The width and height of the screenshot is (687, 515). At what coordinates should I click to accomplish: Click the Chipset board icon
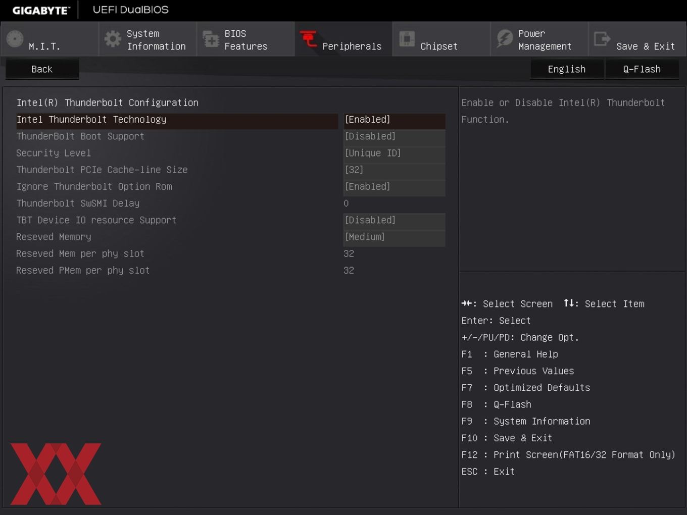[407, 39]
